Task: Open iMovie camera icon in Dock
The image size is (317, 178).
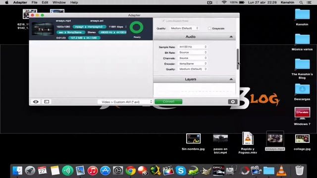Action: tap(256, 171)
